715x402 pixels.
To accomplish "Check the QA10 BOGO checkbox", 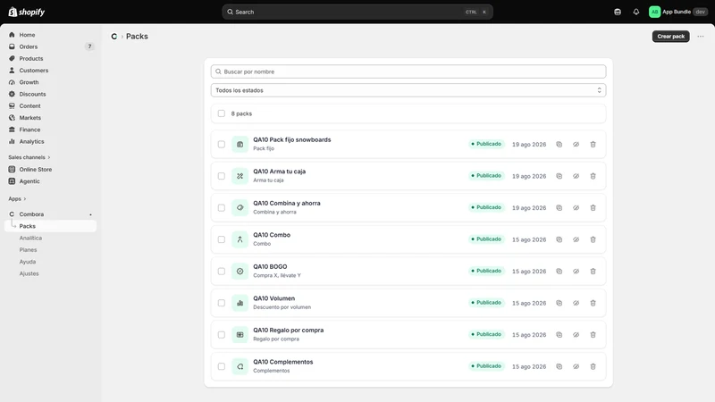I will tap(221, 272).
